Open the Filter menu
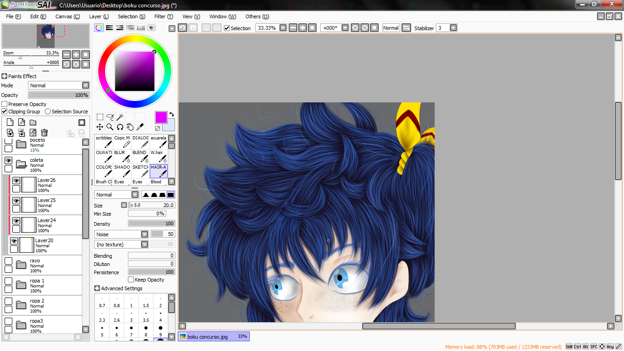The image size is (624, 351). (x=164, y=16)
